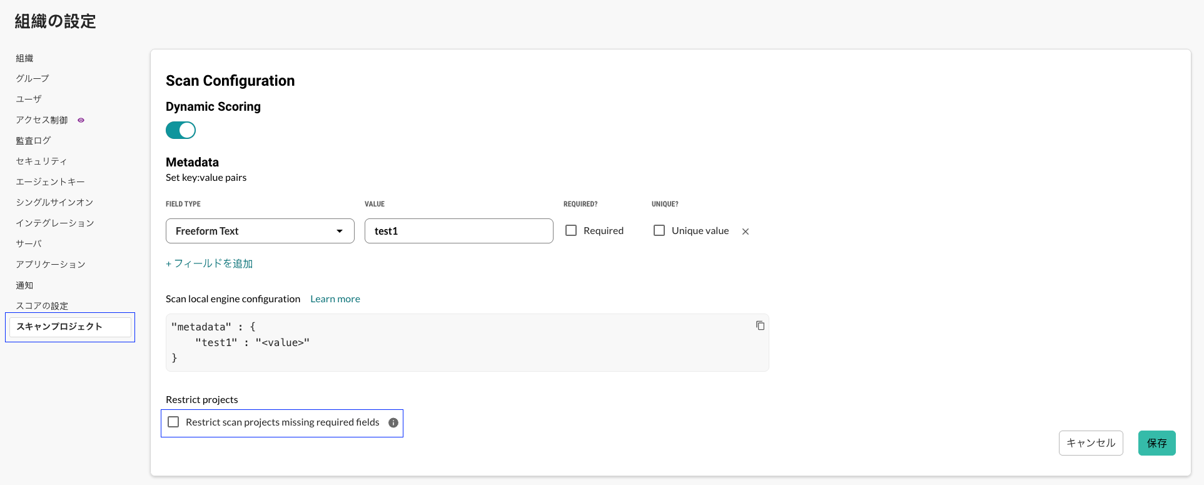1204x485 pixels.
Task: Click the info icon beside Restrict scan projects
Action: pyautogui.click(x=393, y=422)
